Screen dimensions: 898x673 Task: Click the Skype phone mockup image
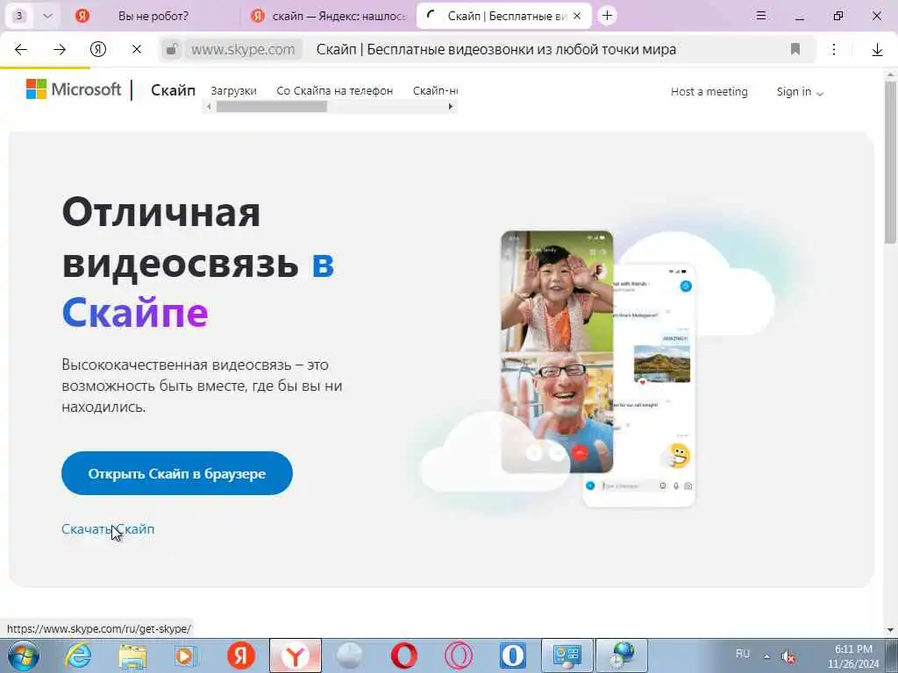tap(597, 368)
